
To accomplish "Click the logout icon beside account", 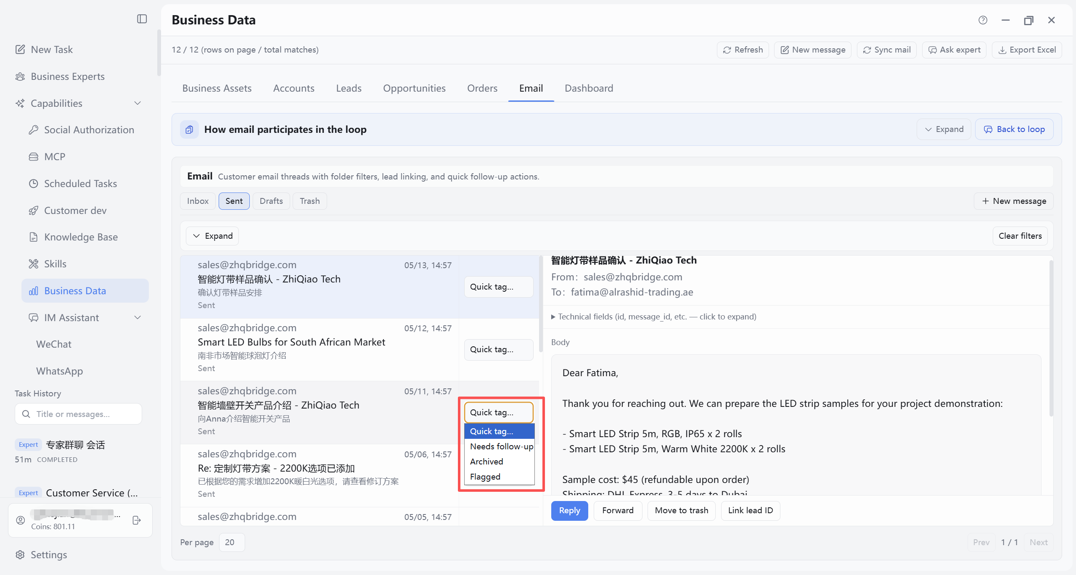I will [x=137, y=520].
